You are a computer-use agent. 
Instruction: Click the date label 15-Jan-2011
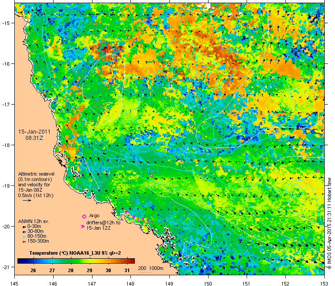tap(34, 132)
